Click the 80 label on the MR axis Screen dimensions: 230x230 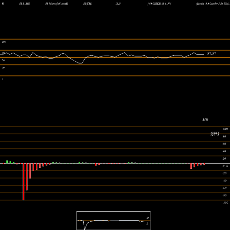(x=224, y=137)
